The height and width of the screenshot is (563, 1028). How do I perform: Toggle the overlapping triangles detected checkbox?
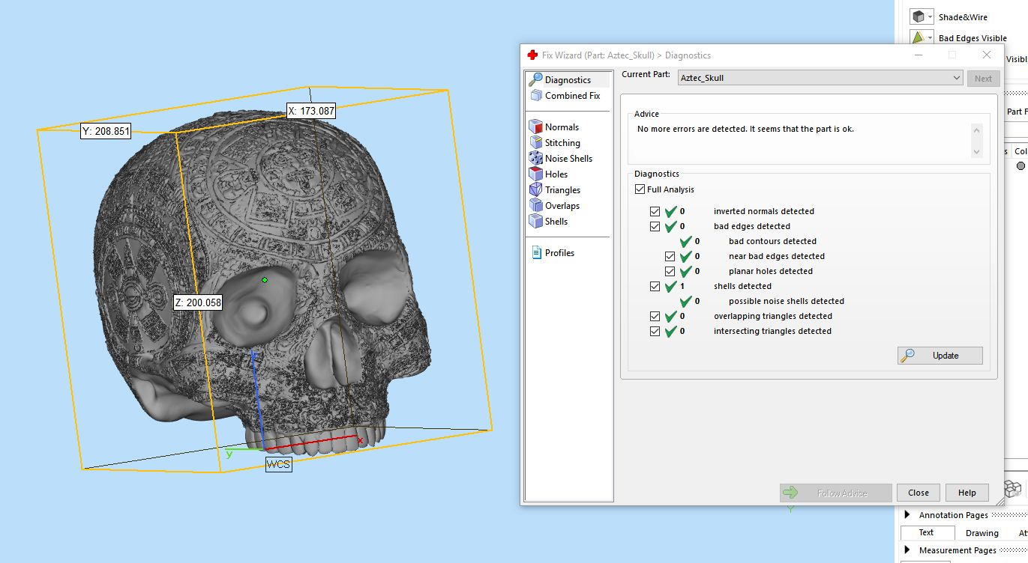pyautogui.click(x=655, y=317)
